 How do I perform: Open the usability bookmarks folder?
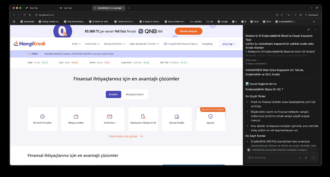(196, 21)
